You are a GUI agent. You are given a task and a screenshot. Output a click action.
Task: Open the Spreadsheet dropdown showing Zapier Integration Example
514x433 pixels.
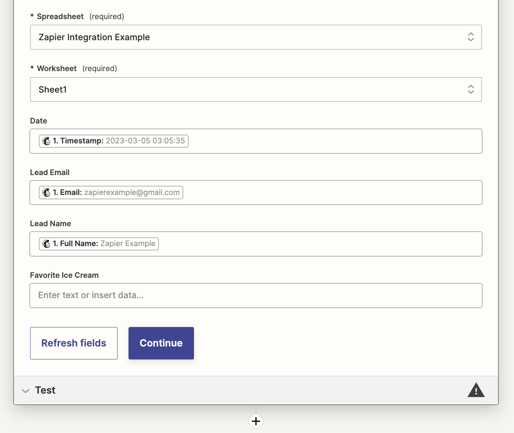click(256, 37)
